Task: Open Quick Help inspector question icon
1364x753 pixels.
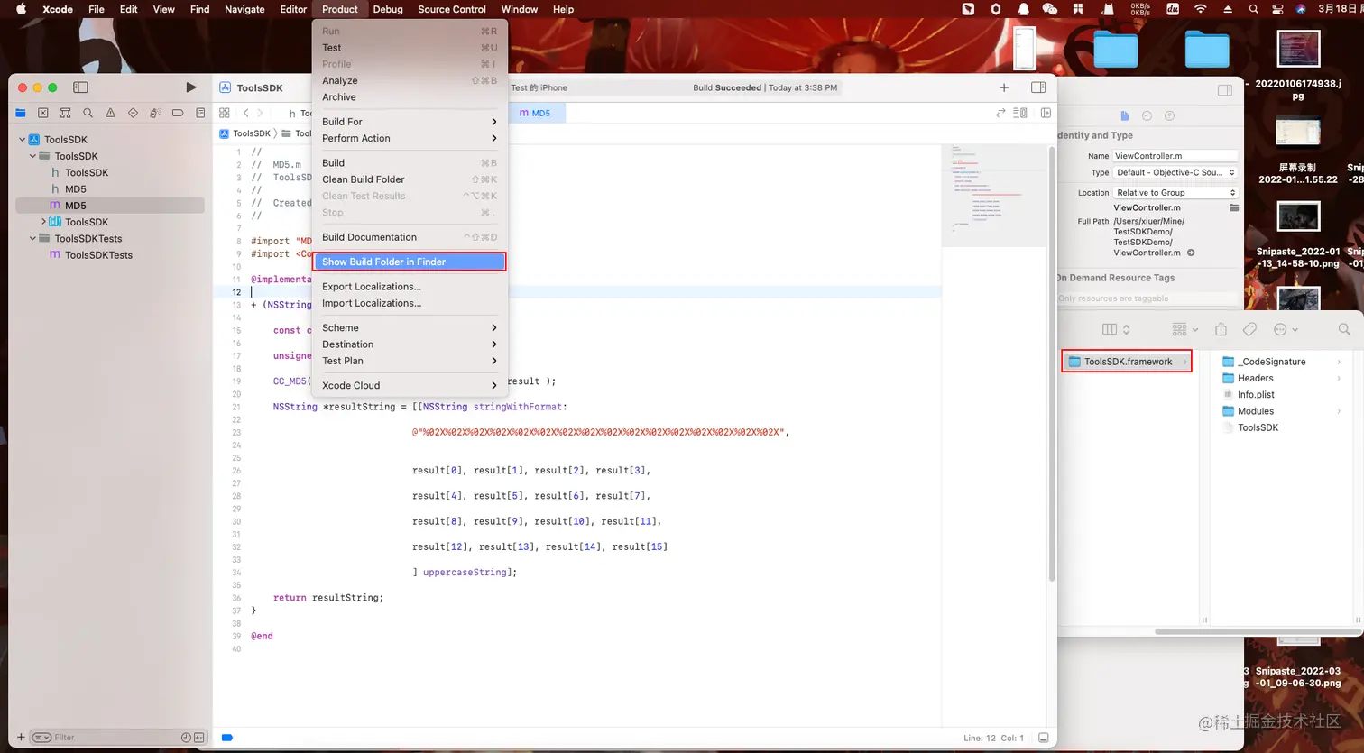Action: tap(1169, 115)
